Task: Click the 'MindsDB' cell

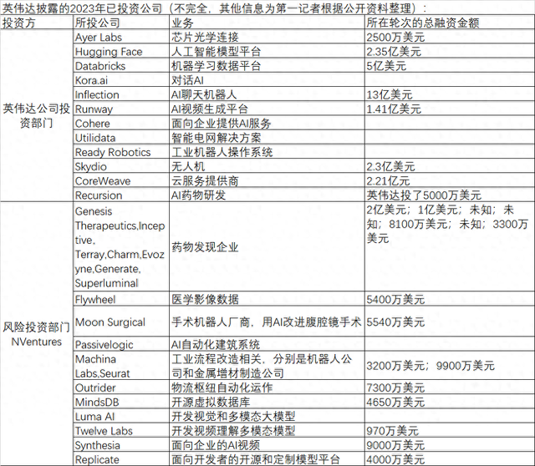Action: 121,402
